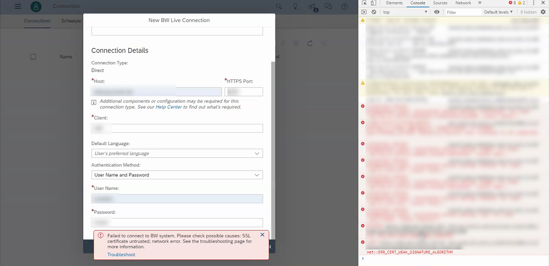
Task: Click the Client input field
Action: coord(177,128)
